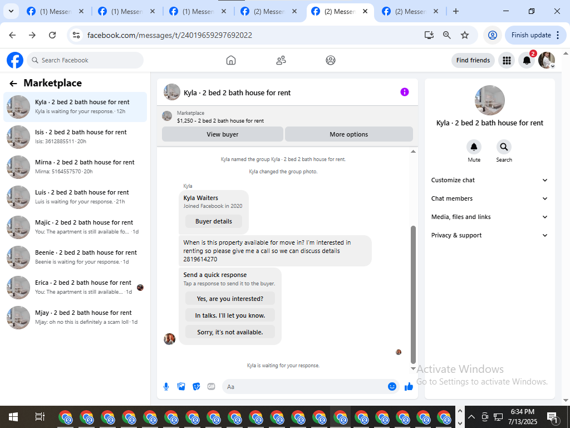Click the More options button
The image size is (570, 428).
tap(349, 134)
